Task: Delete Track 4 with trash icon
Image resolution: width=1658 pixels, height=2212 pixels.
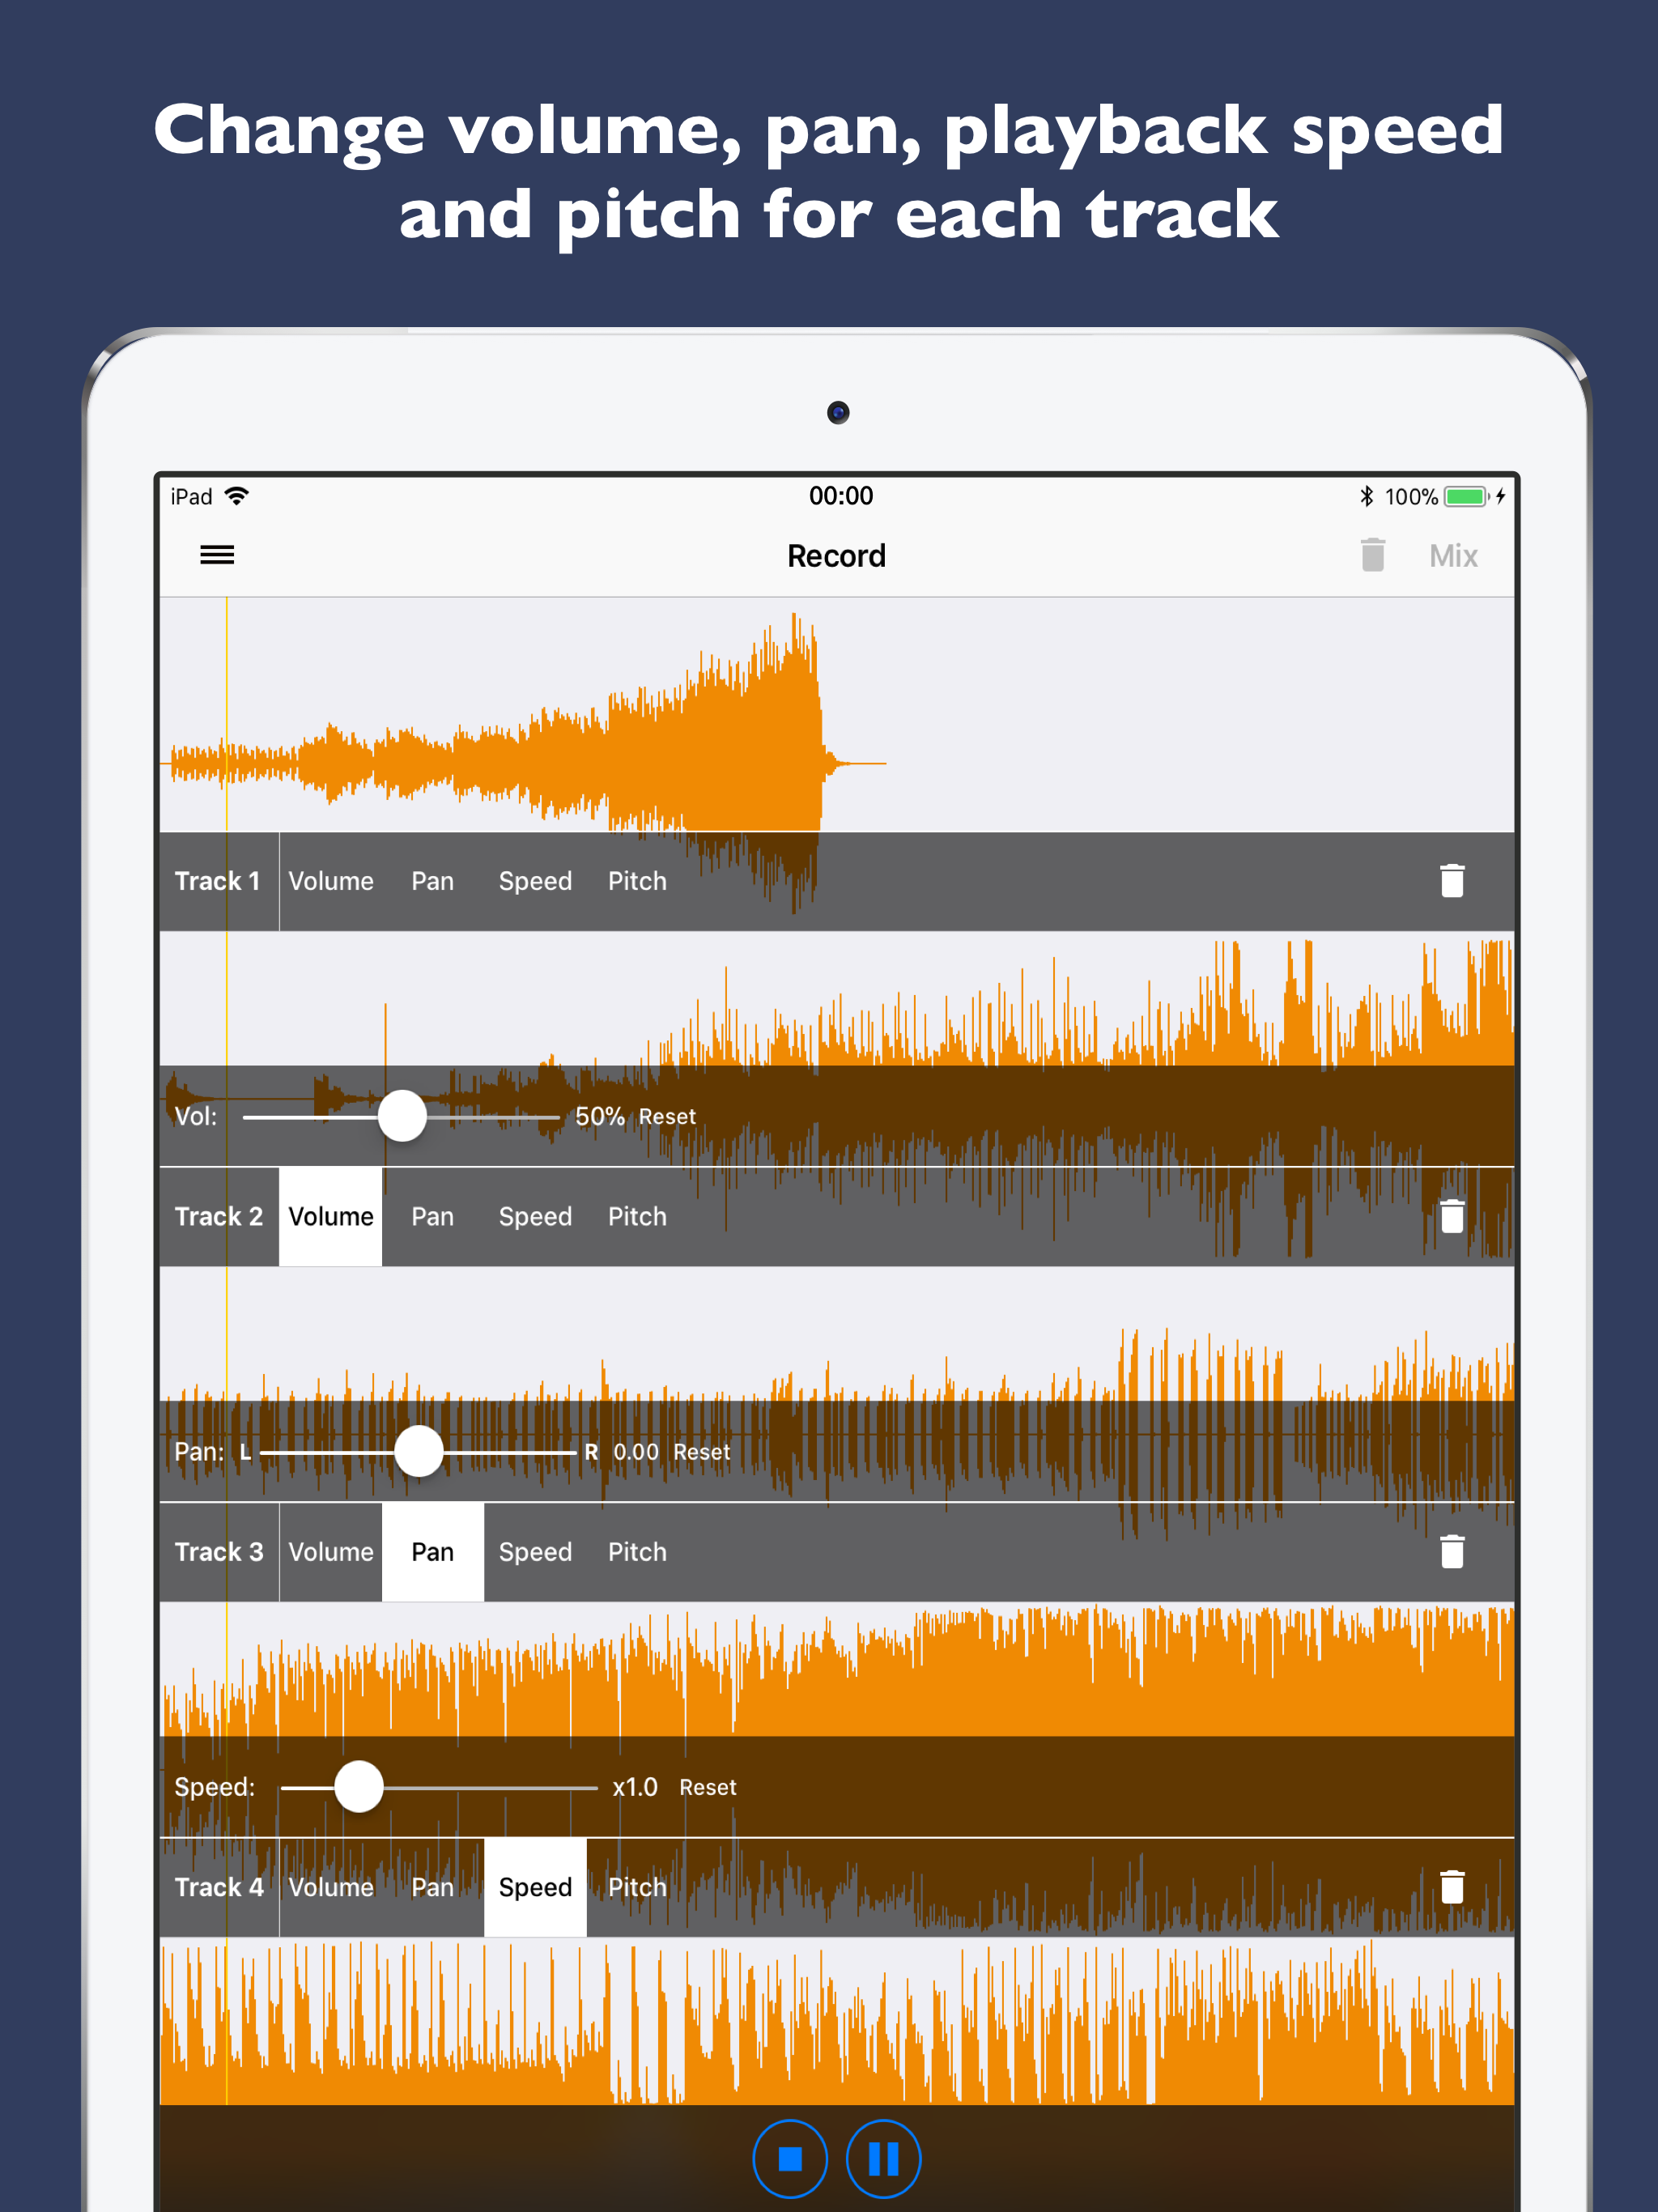Action: pos(1451,1886)
